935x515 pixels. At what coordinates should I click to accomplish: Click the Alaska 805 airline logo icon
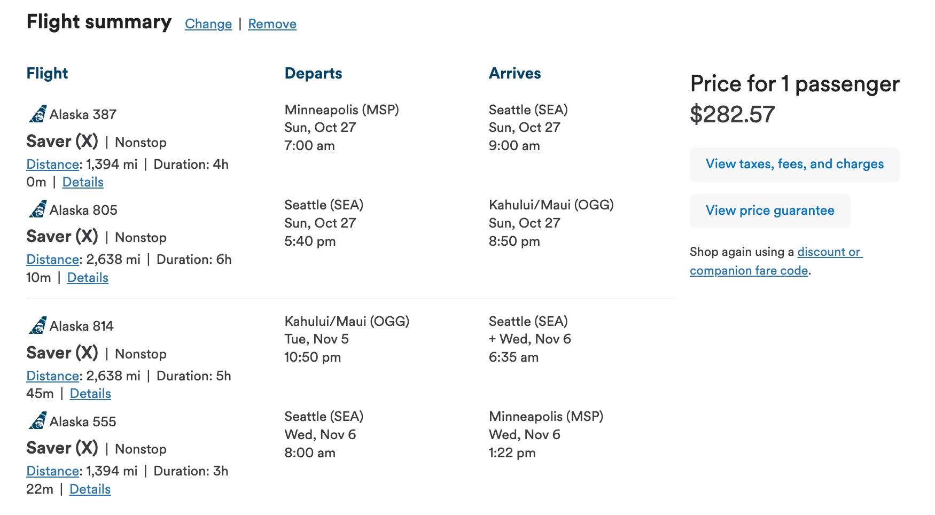click(37, 209)
